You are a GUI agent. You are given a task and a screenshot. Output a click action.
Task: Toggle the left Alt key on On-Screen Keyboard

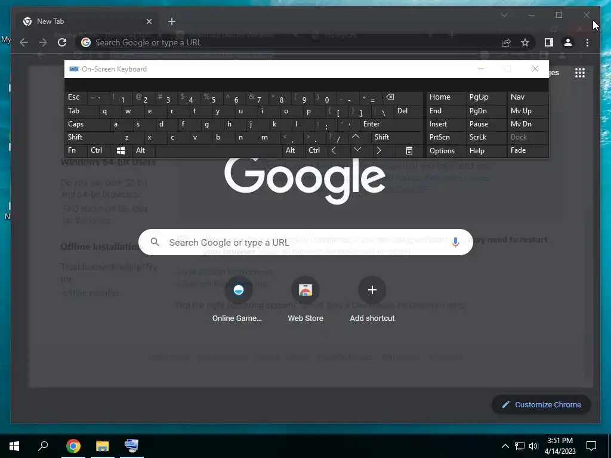pyautogui.click(x=144, y=150)
